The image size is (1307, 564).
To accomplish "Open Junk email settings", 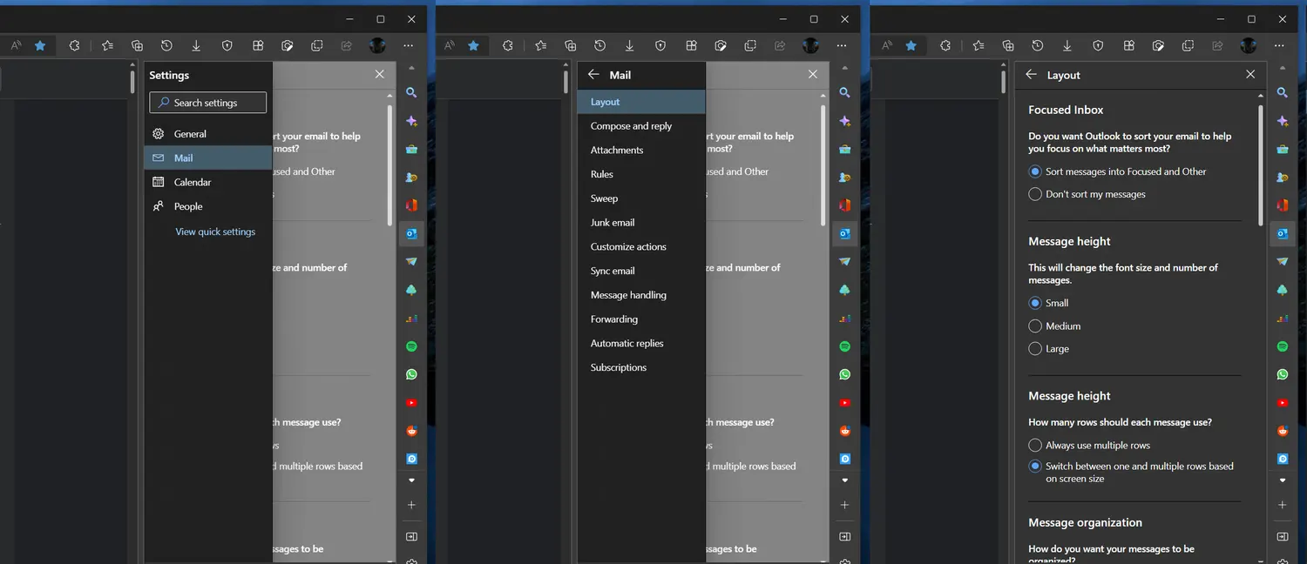I will click(641, 223).
